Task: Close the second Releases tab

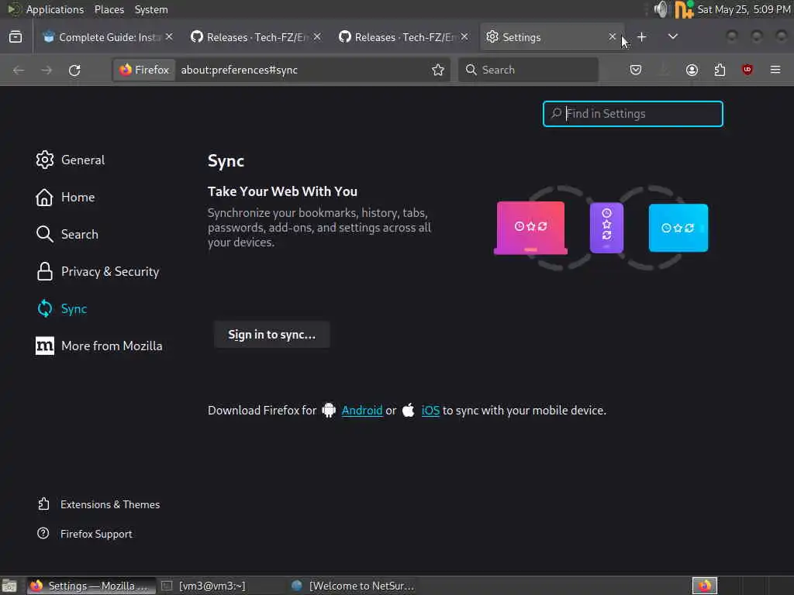Action: click(x=464, y=37)
